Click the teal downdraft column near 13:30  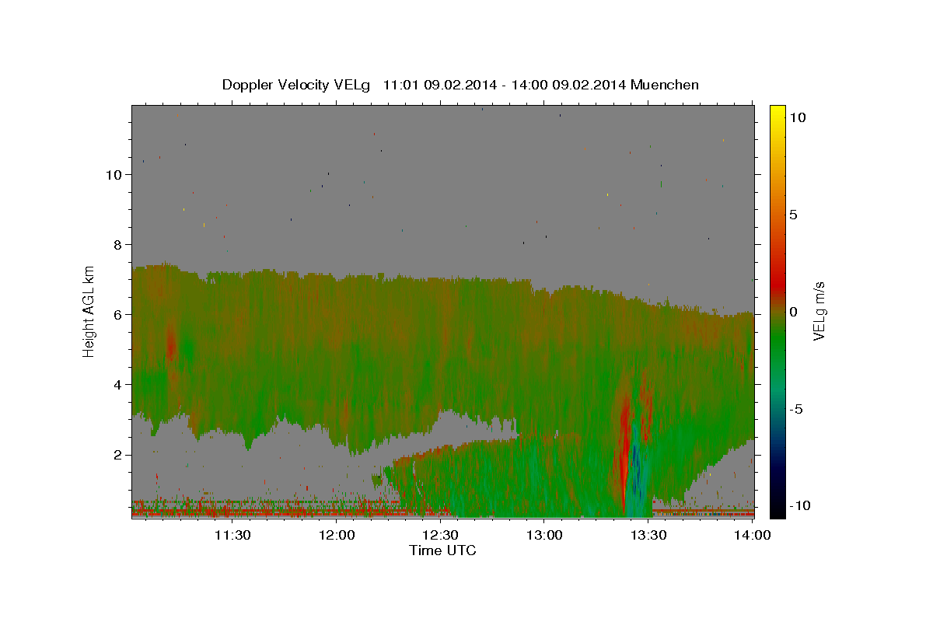[x=637, y=466]
